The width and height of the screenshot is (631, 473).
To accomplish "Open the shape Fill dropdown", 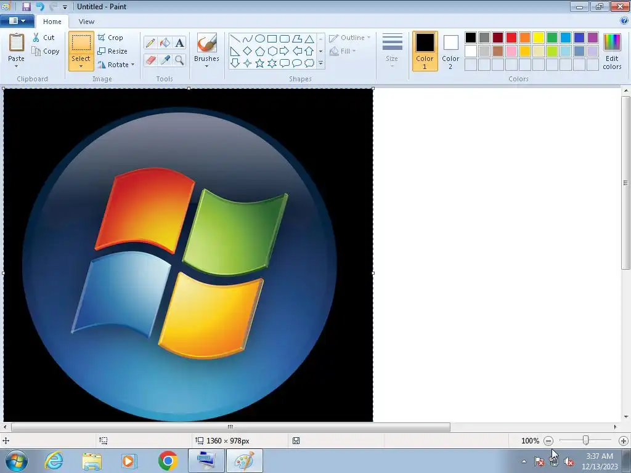I will [343, 51].
